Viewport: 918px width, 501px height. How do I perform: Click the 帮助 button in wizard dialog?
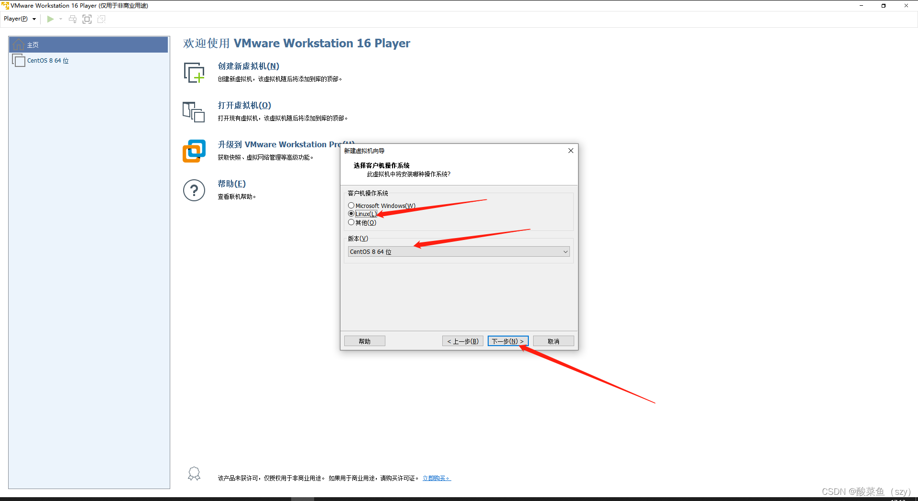[x=365, y=341]
